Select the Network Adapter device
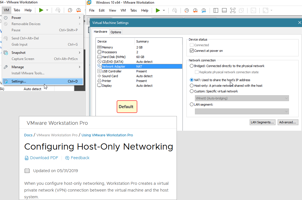Screen dimensions: 302x200 tap(139, 66)
